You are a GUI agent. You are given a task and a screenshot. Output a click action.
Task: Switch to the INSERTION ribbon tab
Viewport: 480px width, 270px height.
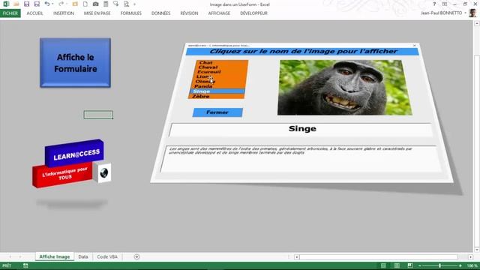pos(64,13)
